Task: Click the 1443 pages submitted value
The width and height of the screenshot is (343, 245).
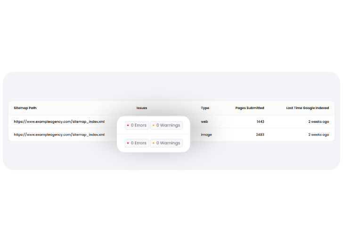Action: (260, 122)
